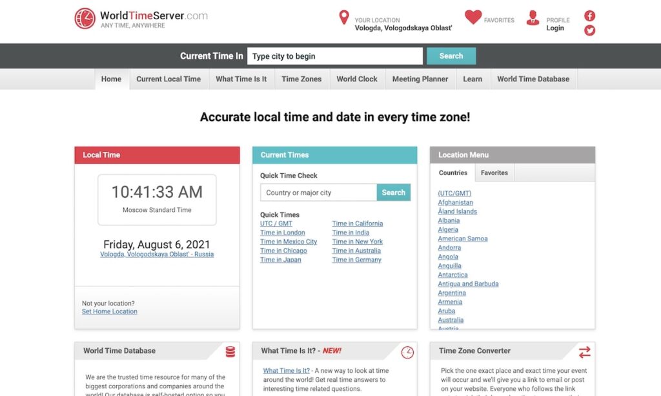This screenshot has height=396, width=661.
Task: Open the Time Zones menu item
Action: click(x=301, y=79)
